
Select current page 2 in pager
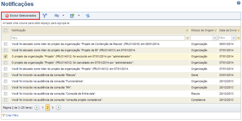48,108
